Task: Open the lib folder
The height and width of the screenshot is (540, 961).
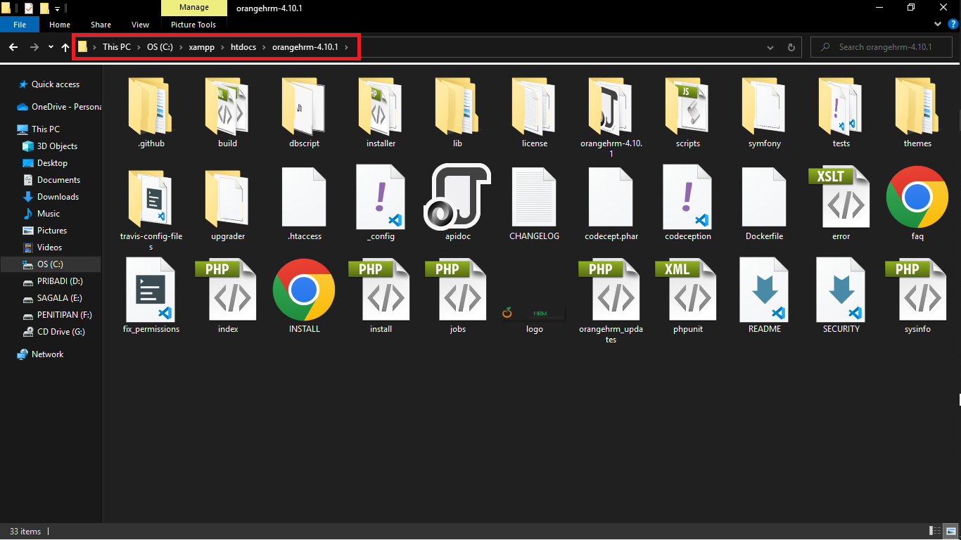Action: 458,112
